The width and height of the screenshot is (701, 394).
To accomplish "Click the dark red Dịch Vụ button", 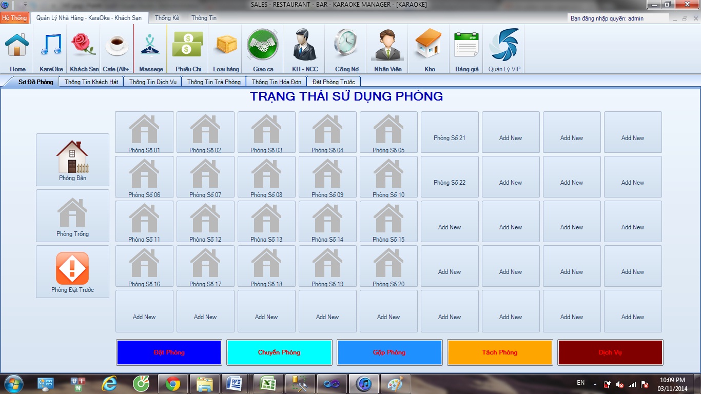I will [610, 352].
